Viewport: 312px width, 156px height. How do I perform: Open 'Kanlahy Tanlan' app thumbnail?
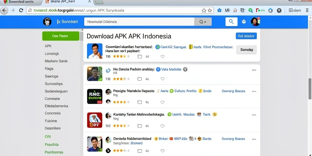pos(95,120)
